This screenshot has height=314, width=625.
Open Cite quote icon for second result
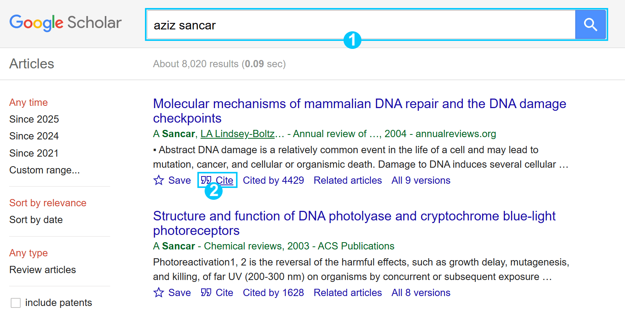[x=206, y=292]
